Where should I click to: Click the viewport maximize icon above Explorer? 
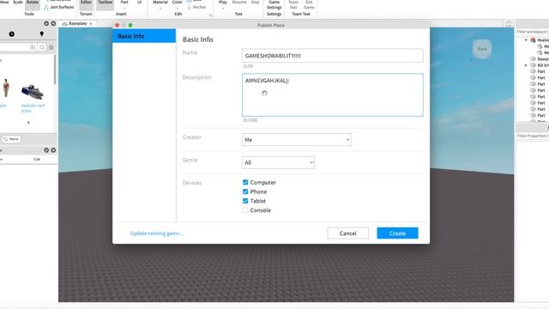coord(509,24)
